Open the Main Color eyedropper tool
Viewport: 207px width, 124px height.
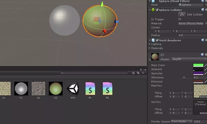click(x=206, y=65)
